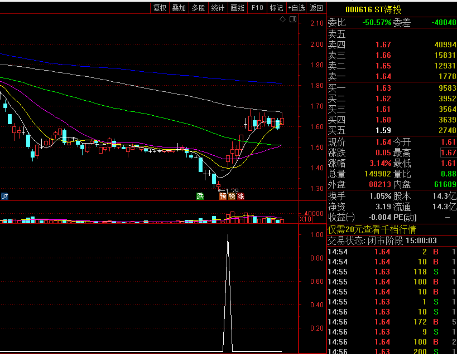Click the 委差 value -48048

(x=444, y=22)
